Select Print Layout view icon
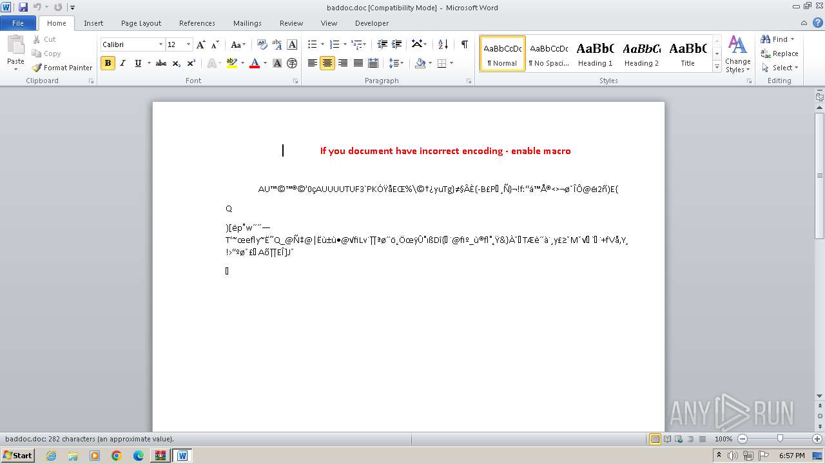Screen dimensions: 825x464 tap(655, 439)
